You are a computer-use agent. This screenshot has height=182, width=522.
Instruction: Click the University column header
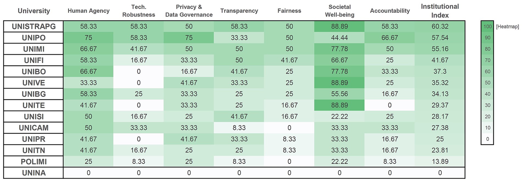click(x=34, y=11)
